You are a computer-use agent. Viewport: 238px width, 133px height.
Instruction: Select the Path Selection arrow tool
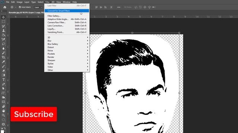pyautogui.click(x=3, y=88)
